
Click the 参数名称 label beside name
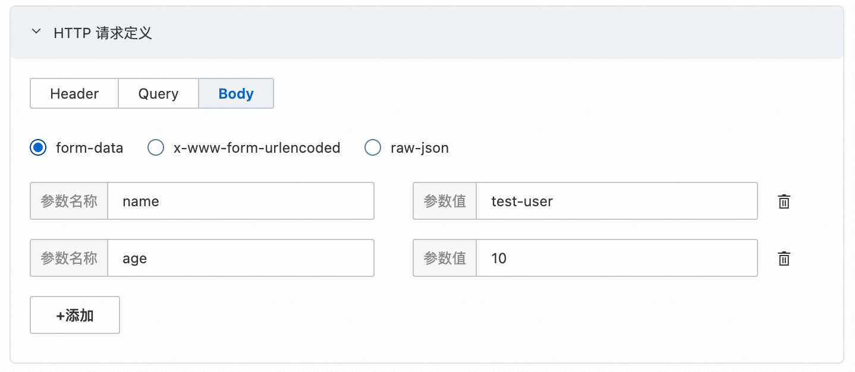(x=69, y=201)
